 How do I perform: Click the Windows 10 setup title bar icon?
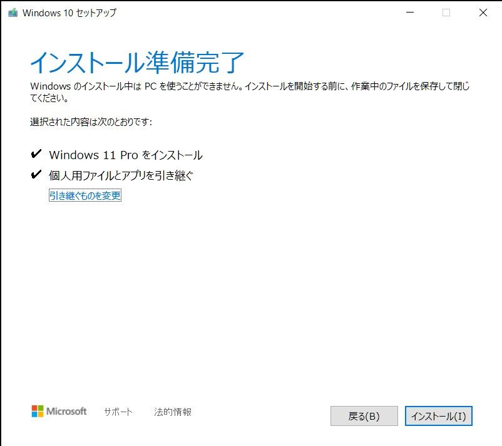click(x=13, y=13)
